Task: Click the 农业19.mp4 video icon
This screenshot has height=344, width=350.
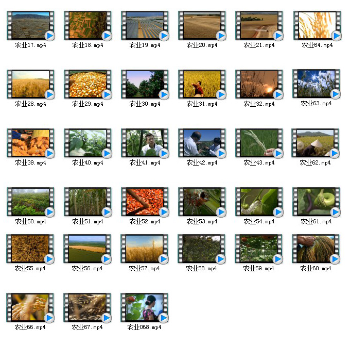Action: [145, 25]
